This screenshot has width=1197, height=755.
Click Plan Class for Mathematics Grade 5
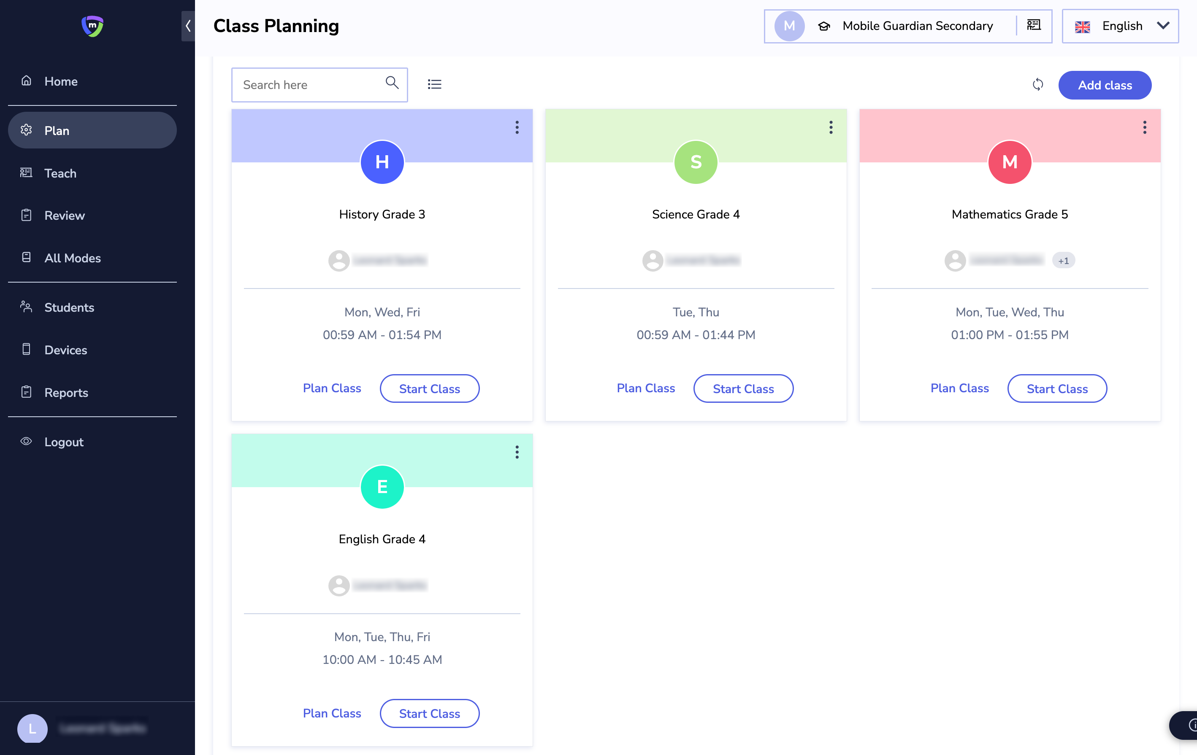pos(959,388)
